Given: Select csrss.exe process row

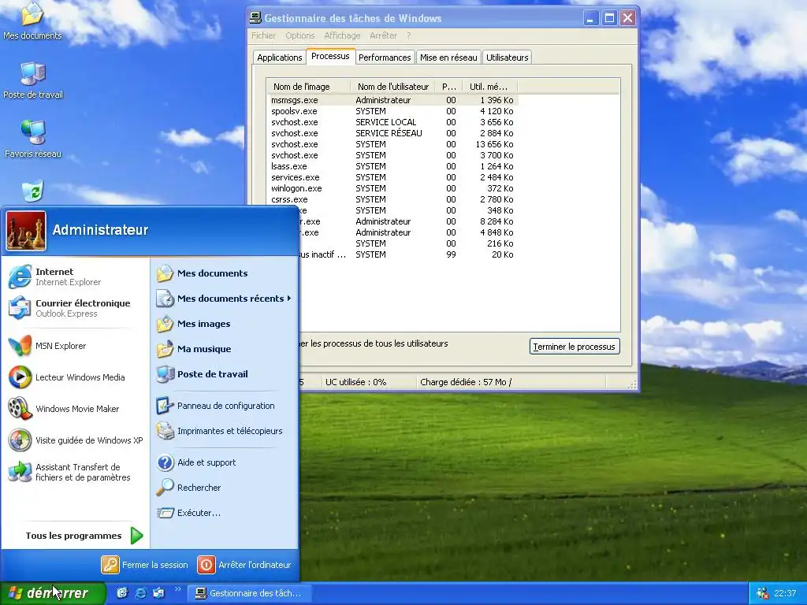Looking at the screenshot, I should (x=394, y=199).
